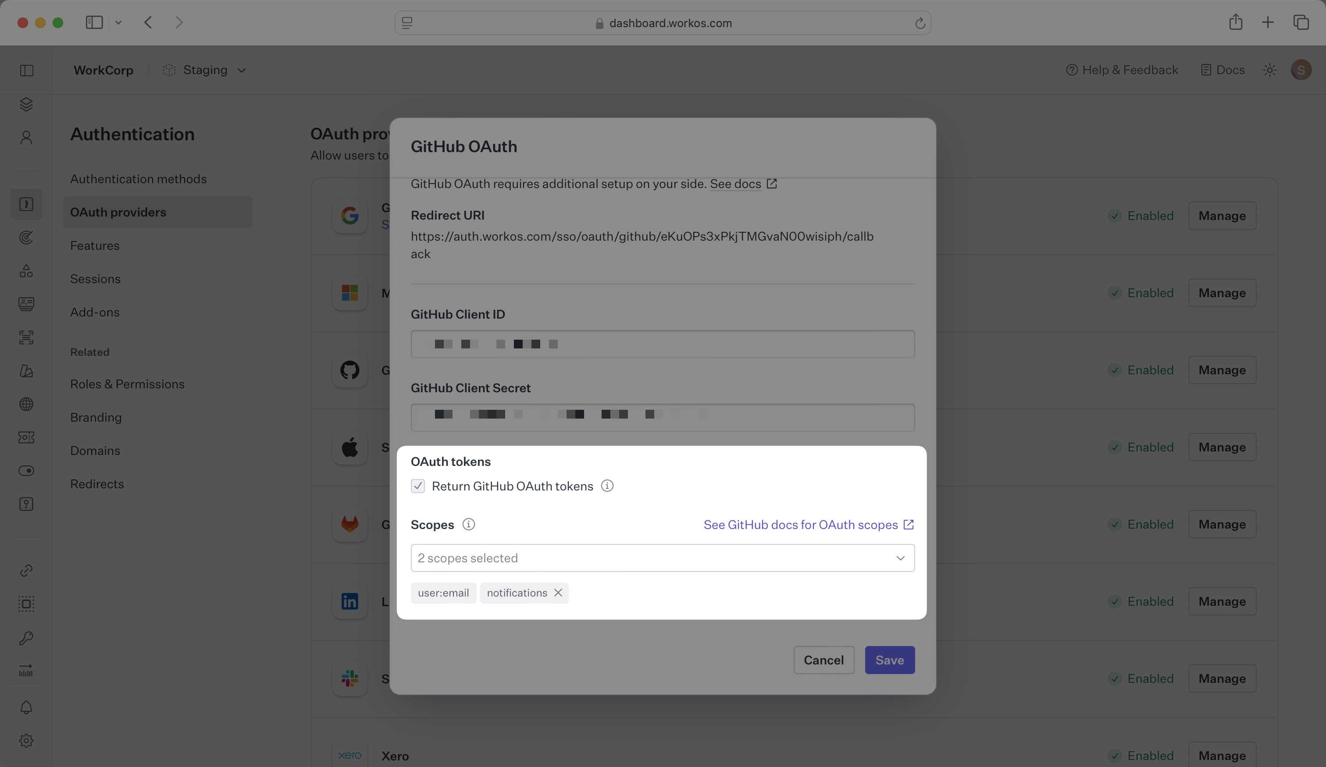The width and height of the screenshot is (1326, 767).
Task: Select the layers/stack icon at sidebar top
Action: pyautogui.click(x=26, y=104)
